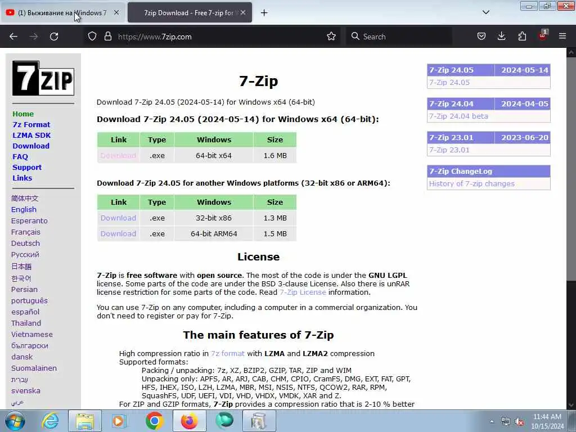576x432 pixels.
Task: Open the Home sidebar link
Action: click(23, 114)
